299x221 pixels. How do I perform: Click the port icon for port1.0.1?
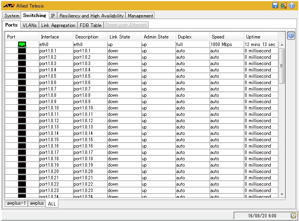[22, 51]
